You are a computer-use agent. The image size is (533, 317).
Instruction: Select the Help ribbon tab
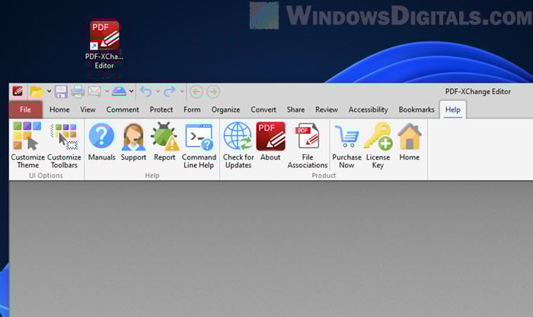[453, 109]
